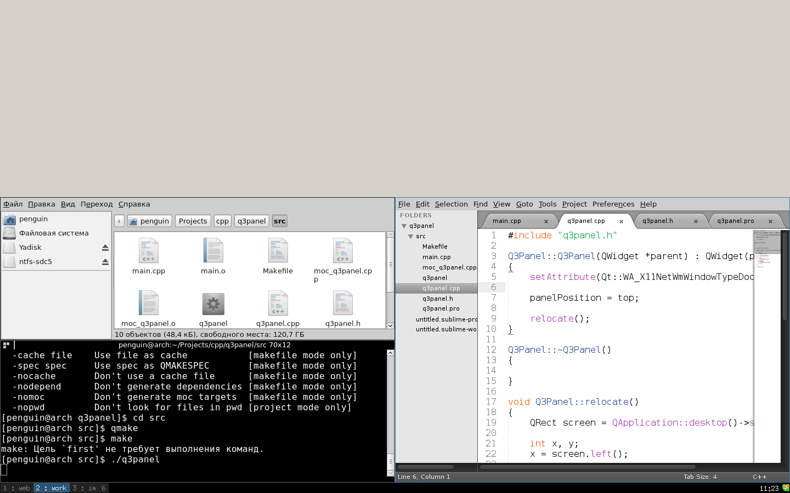790x493 pixels.
Task: Open Sublime File menu
Action: pyautogui.click(x=404, y=204)
